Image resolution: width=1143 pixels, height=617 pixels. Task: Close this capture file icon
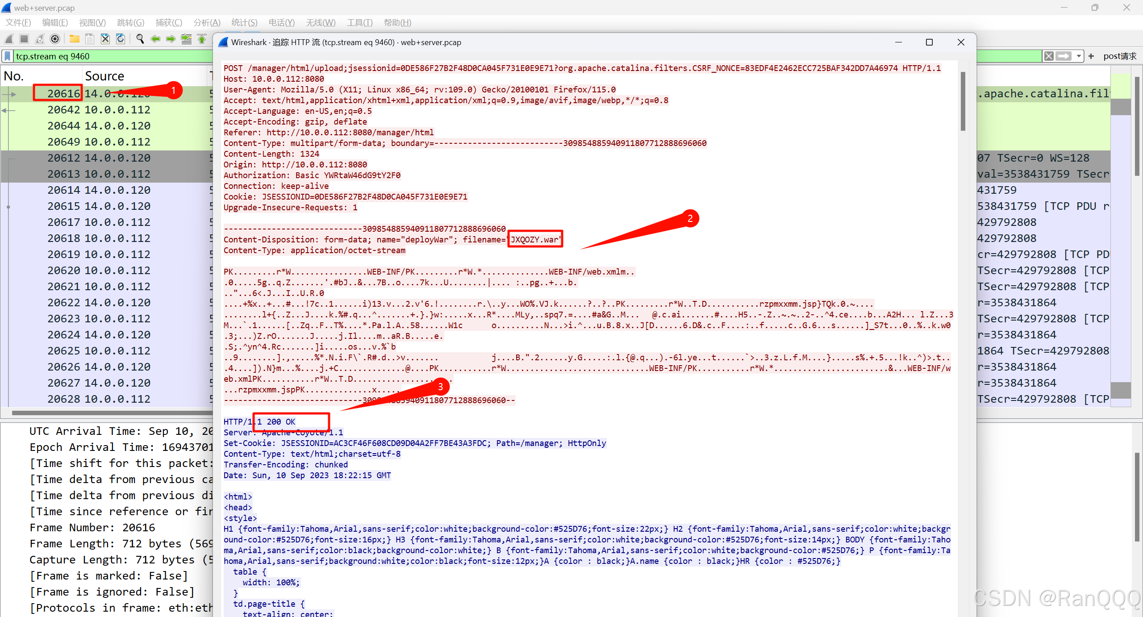[x=105, y=39]
